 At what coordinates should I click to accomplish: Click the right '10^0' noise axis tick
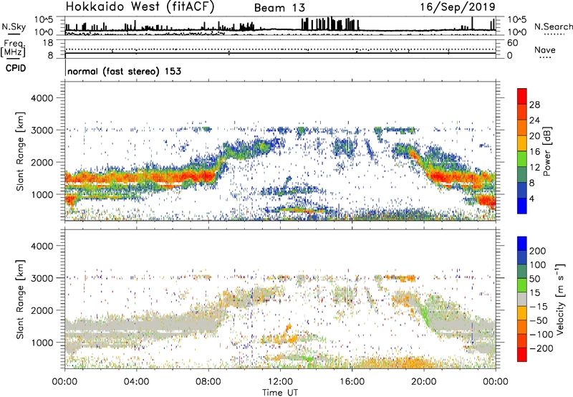pyautogui.click(x=517, y=32)
